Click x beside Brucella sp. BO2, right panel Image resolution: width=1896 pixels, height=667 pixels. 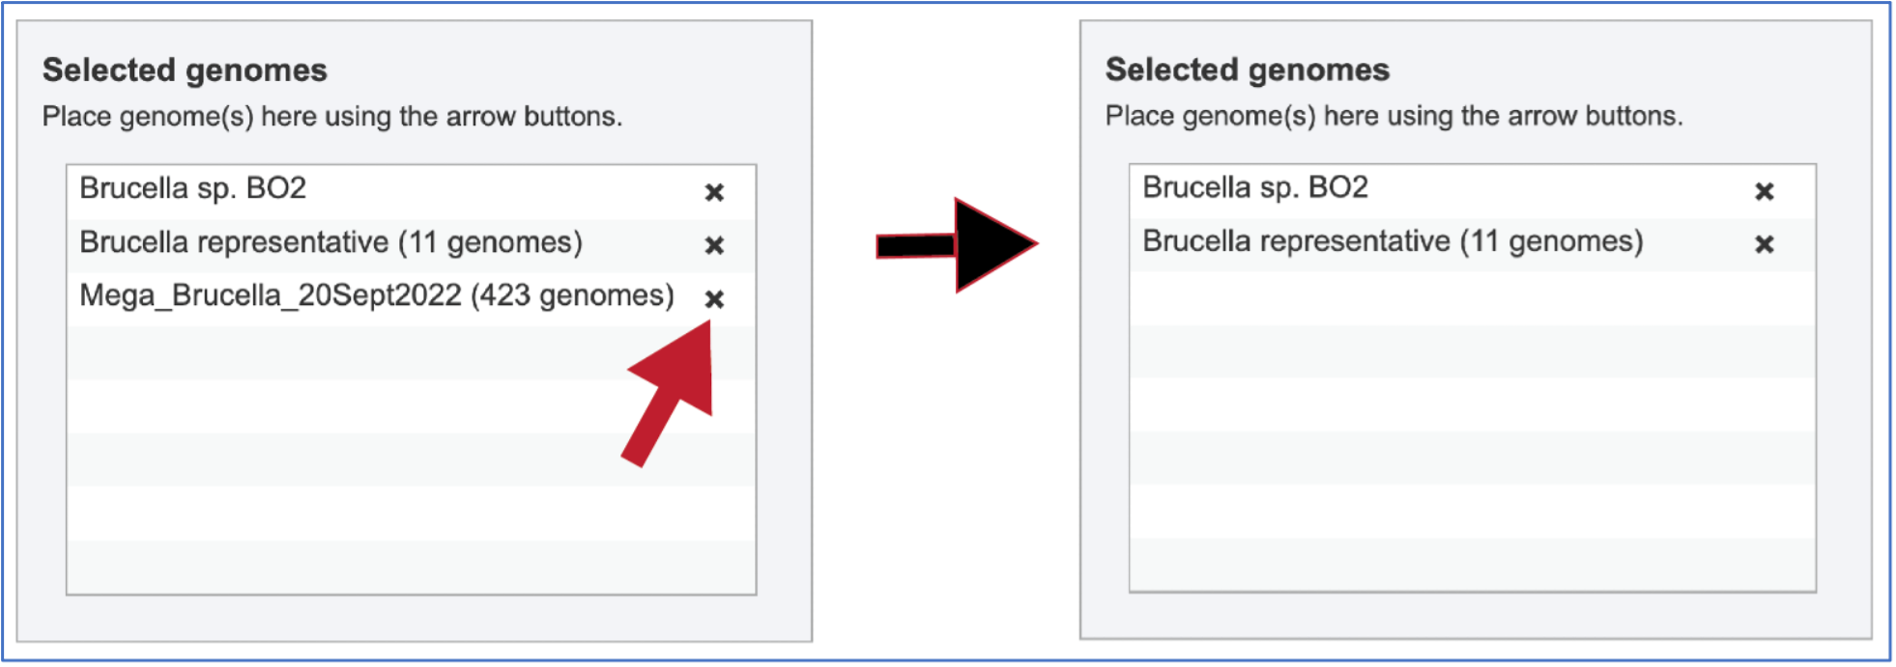pyautogui.click(x=1765, y=191)
